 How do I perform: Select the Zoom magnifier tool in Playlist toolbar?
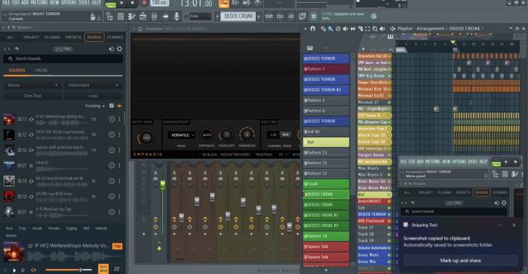pyautogui.click(x=375, y=29)
